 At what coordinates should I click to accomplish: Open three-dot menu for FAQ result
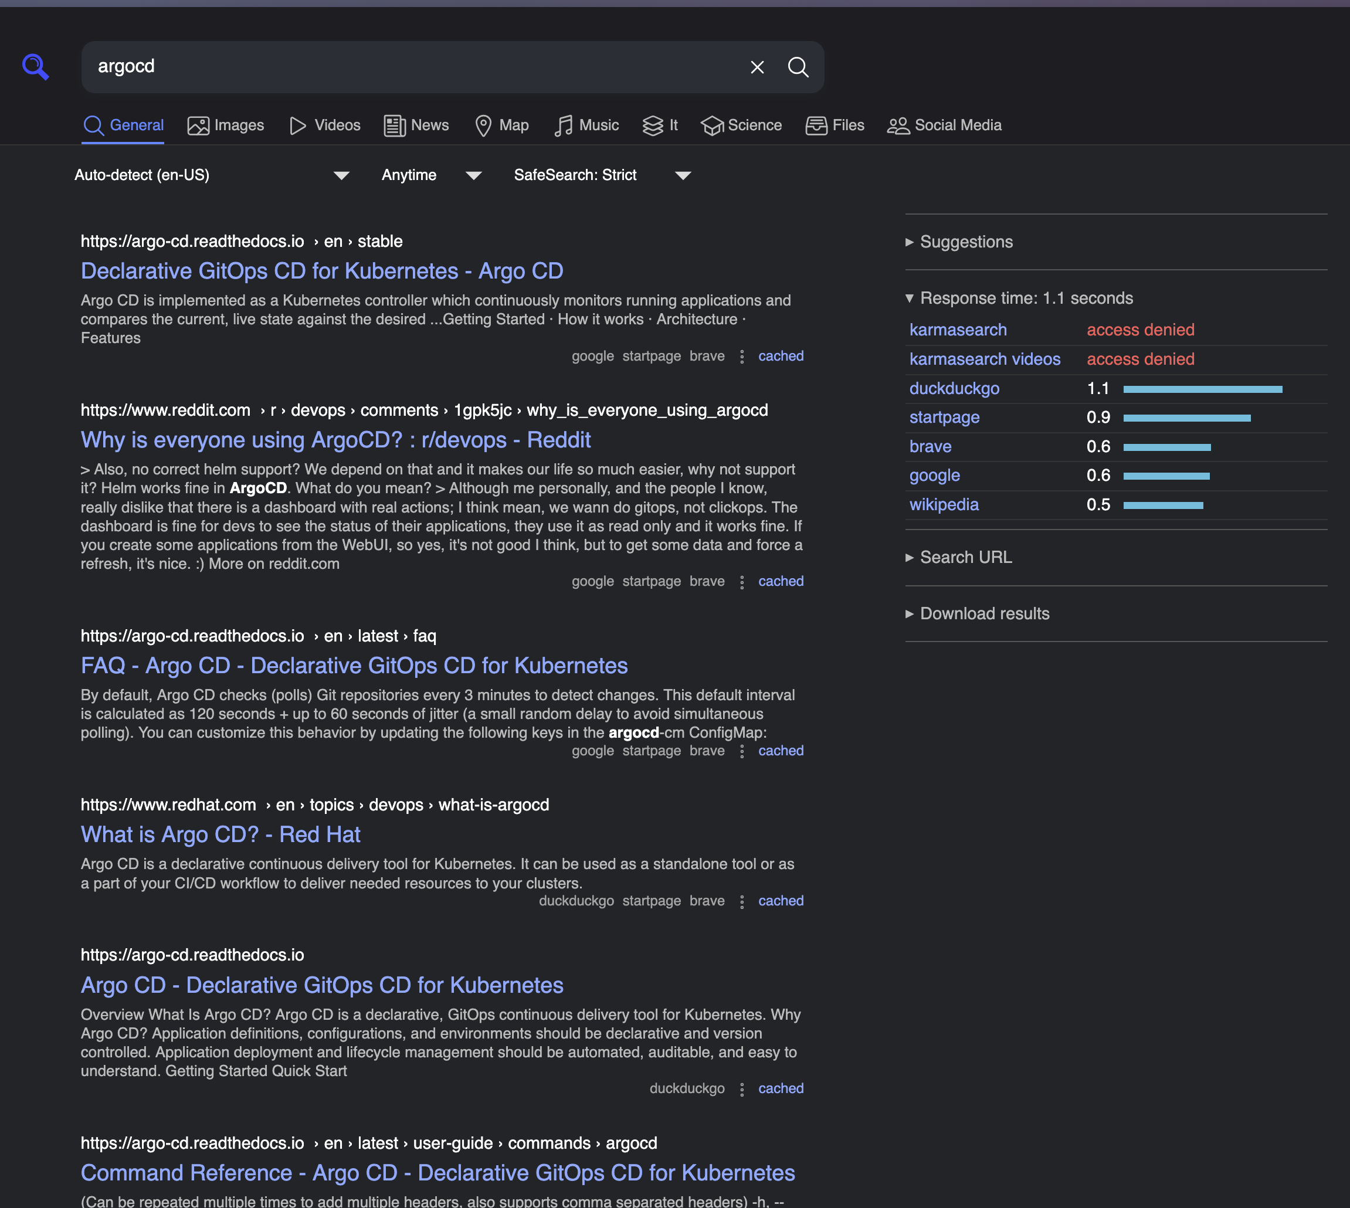[741, 751]
